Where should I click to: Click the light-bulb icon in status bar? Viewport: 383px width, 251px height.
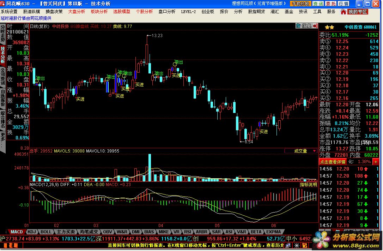(297, 245)
